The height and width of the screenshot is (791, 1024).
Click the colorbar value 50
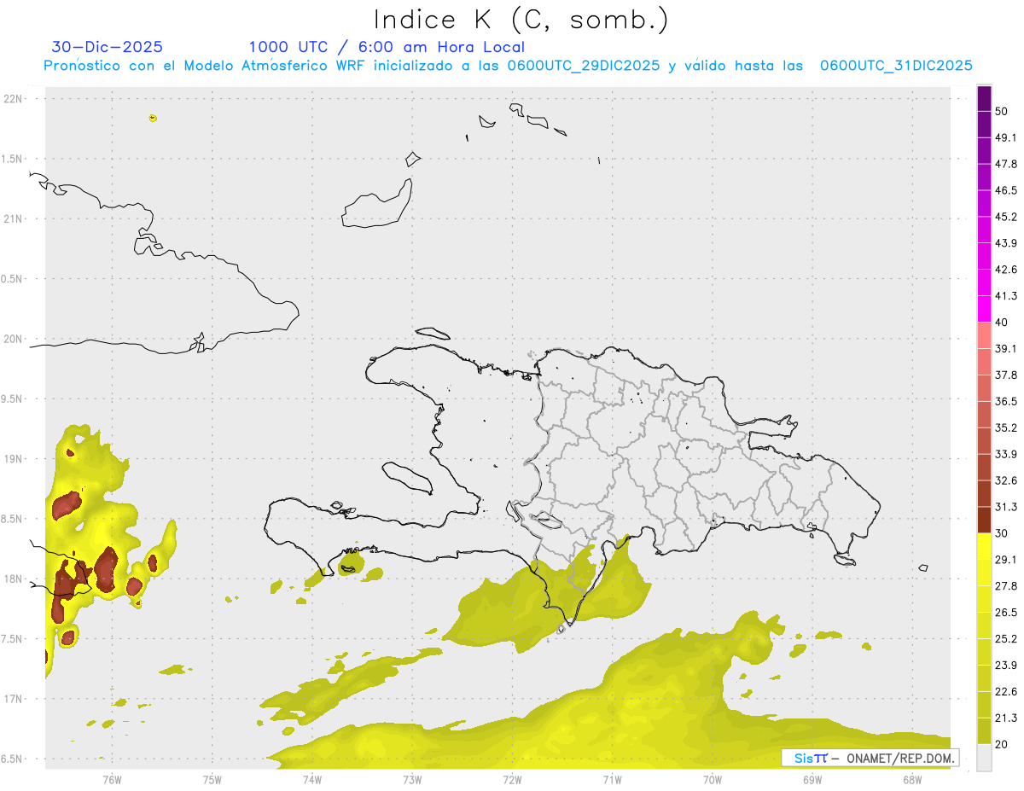point(1003,111)
